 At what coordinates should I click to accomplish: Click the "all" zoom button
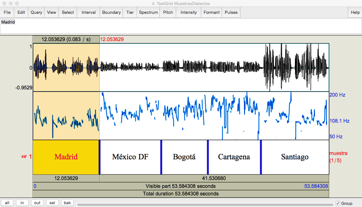pyautogui.click(x=7, y=203)
